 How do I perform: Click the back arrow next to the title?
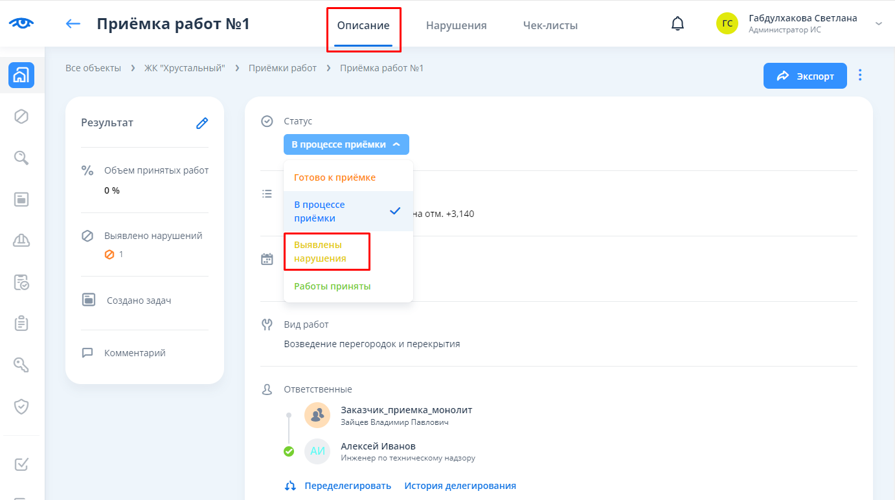click(x=73, y=24)
